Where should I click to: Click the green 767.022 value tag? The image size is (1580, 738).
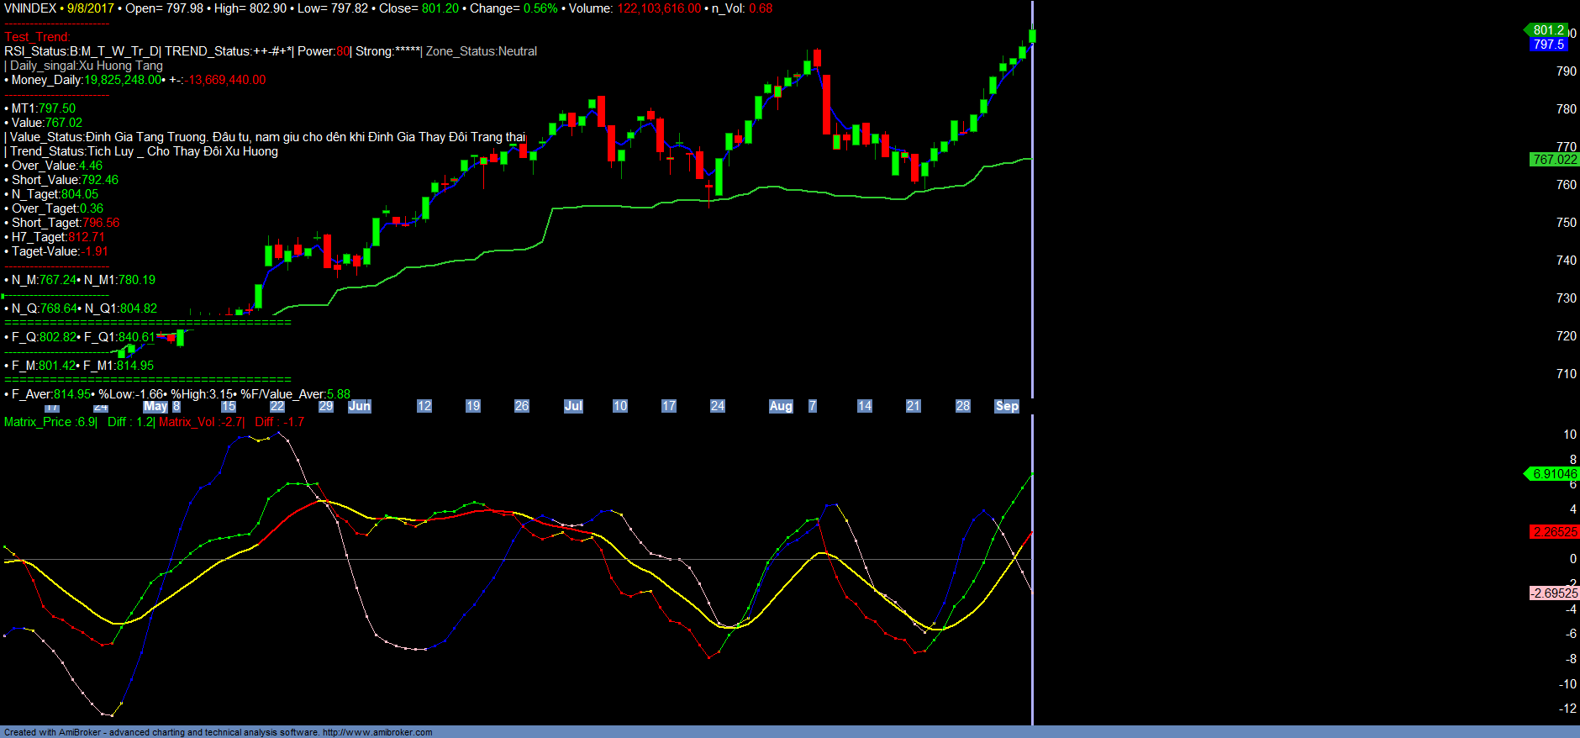point(1554,160)
